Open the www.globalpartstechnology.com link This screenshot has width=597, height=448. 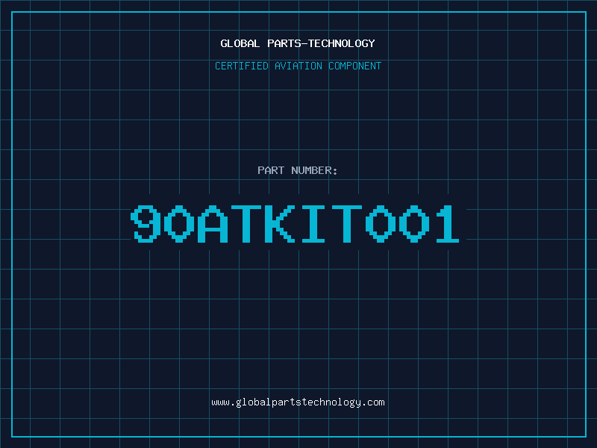pyautogui.click(x=298, y=402)
